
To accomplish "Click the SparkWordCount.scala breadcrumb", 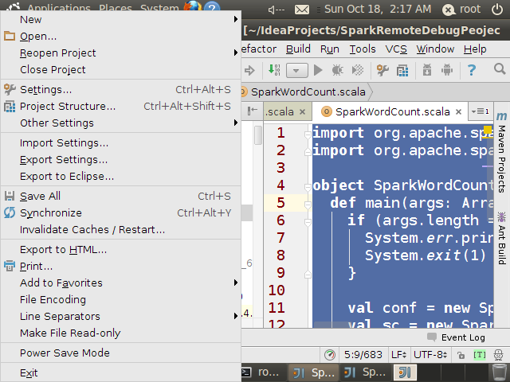I will [x=308, y=92].
